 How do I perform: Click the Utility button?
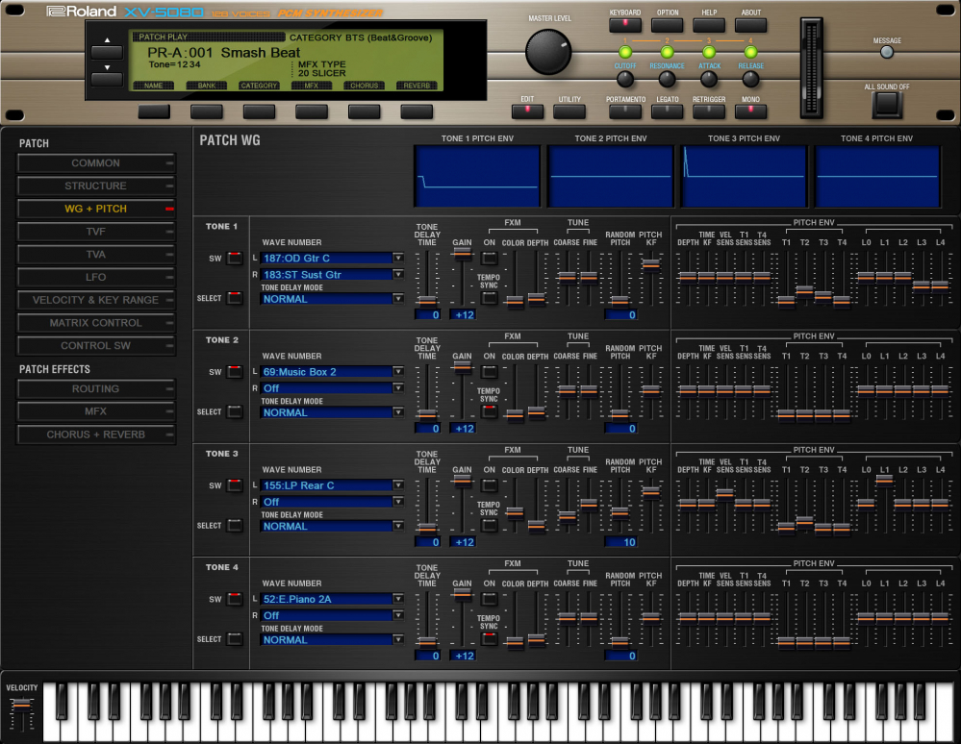click(569, 112)
